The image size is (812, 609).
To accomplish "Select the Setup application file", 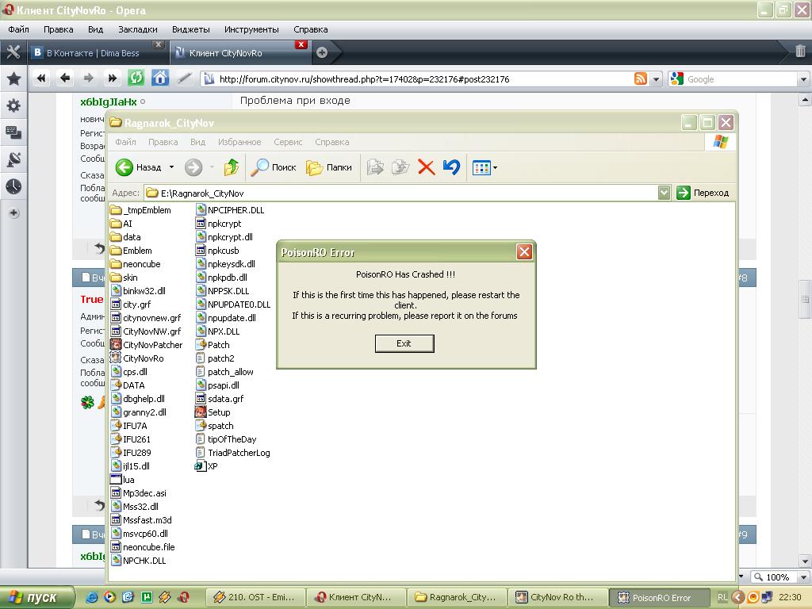I will pos(213,412).
